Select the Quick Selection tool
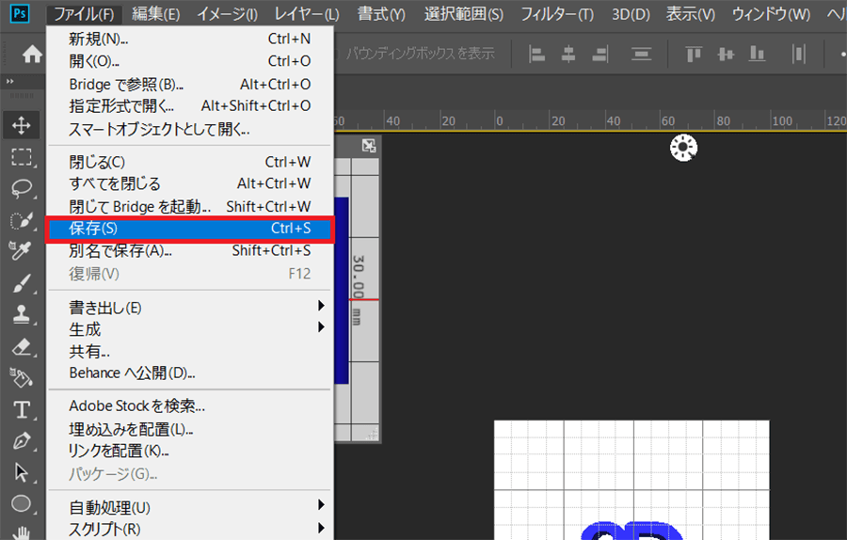 (x=21, y=220)
